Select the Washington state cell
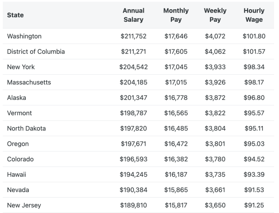 coord(24,36)
